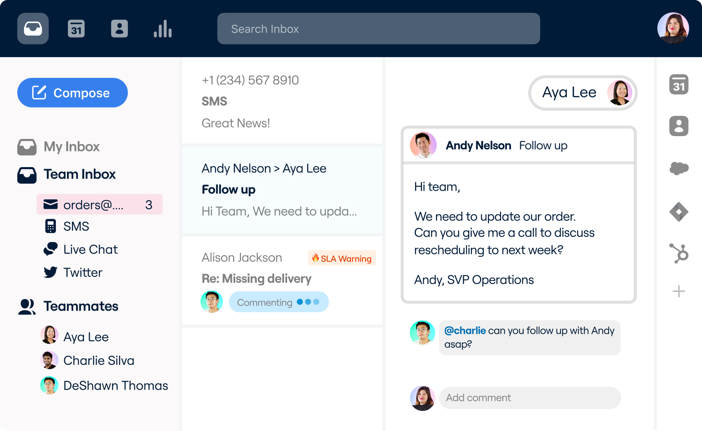Open contacts icon in top navigation bar

click(119, 29)
